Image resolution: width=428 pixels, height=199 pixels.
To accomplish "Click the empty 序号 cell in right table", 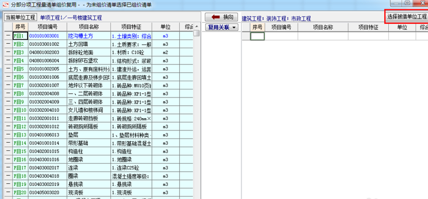I will pos(257,36).
